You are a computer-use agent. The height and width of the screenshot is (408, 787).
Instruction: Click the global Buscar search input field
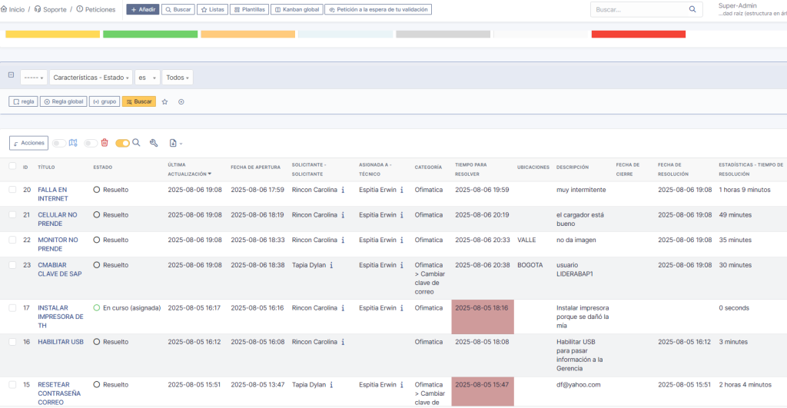[x=640, y=9]
